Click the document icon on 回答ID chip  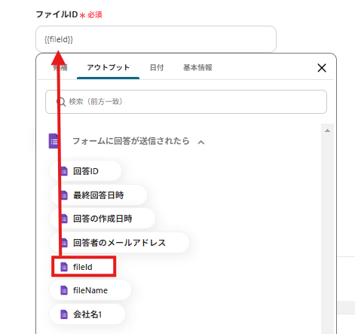point(65,171)
